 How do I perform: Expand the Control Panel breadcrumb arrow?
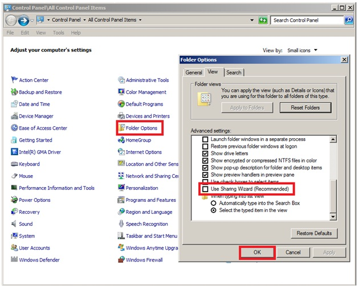pos(84,20)
